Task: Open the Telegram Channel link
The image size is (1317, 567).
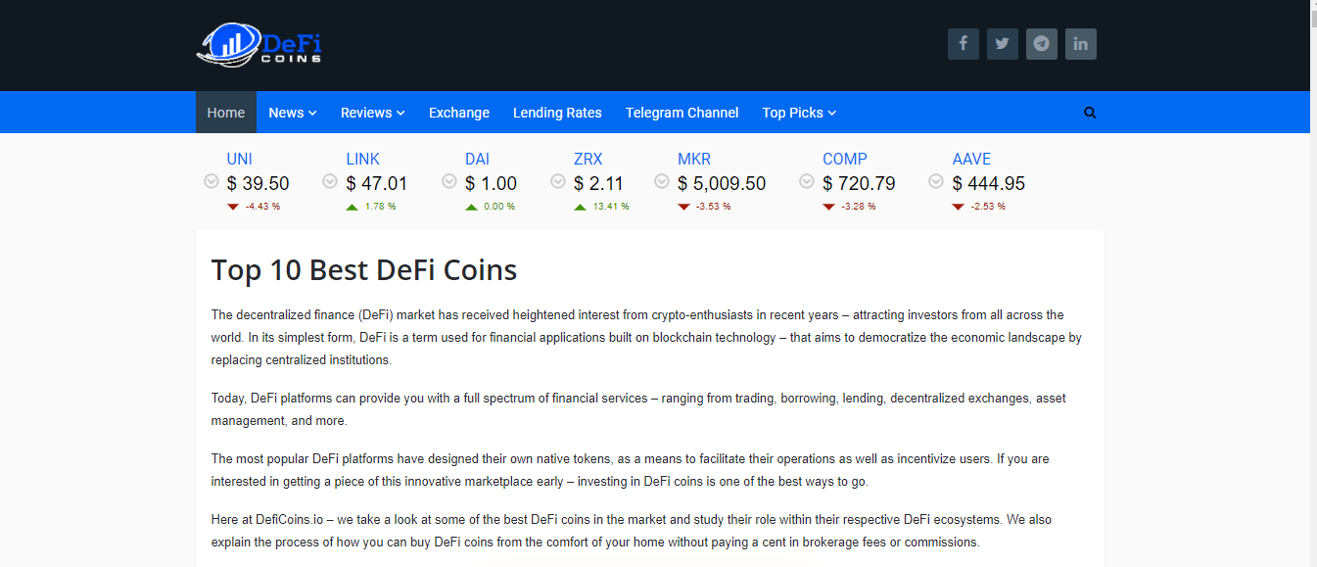Action: 682,113
